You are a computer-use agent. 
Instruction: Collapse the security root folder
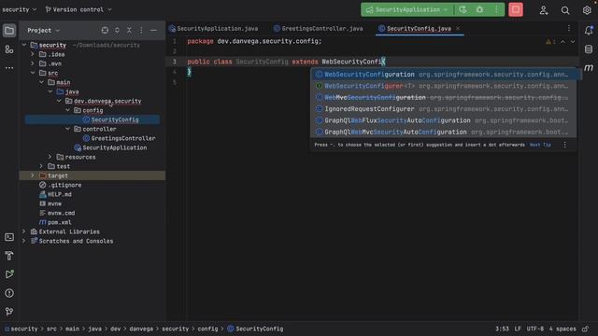pyautogui.click(x=24, y=45)
